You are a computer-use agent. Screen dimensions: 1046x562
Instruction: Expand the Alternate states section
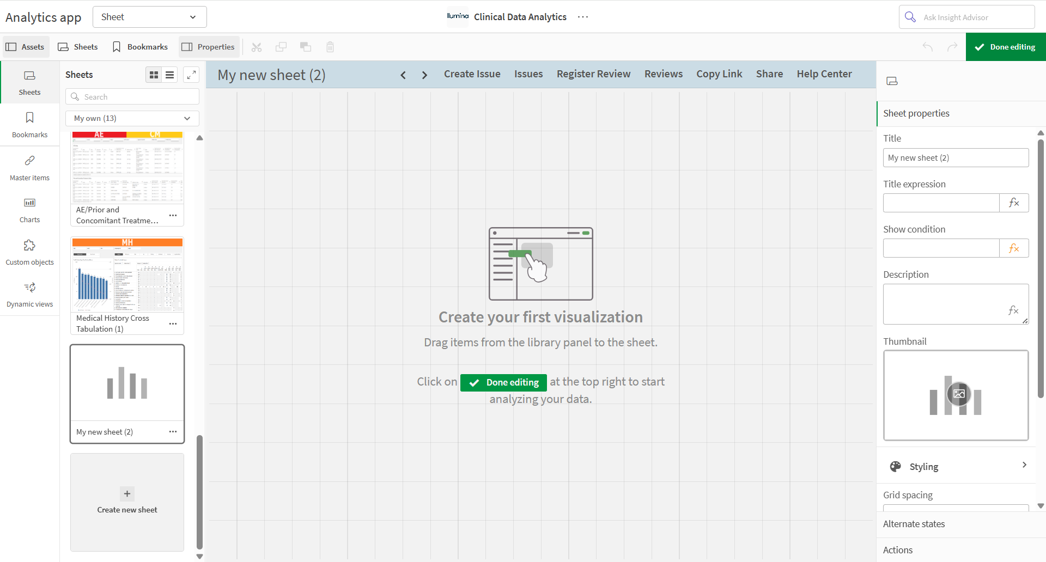click(961, 524)
